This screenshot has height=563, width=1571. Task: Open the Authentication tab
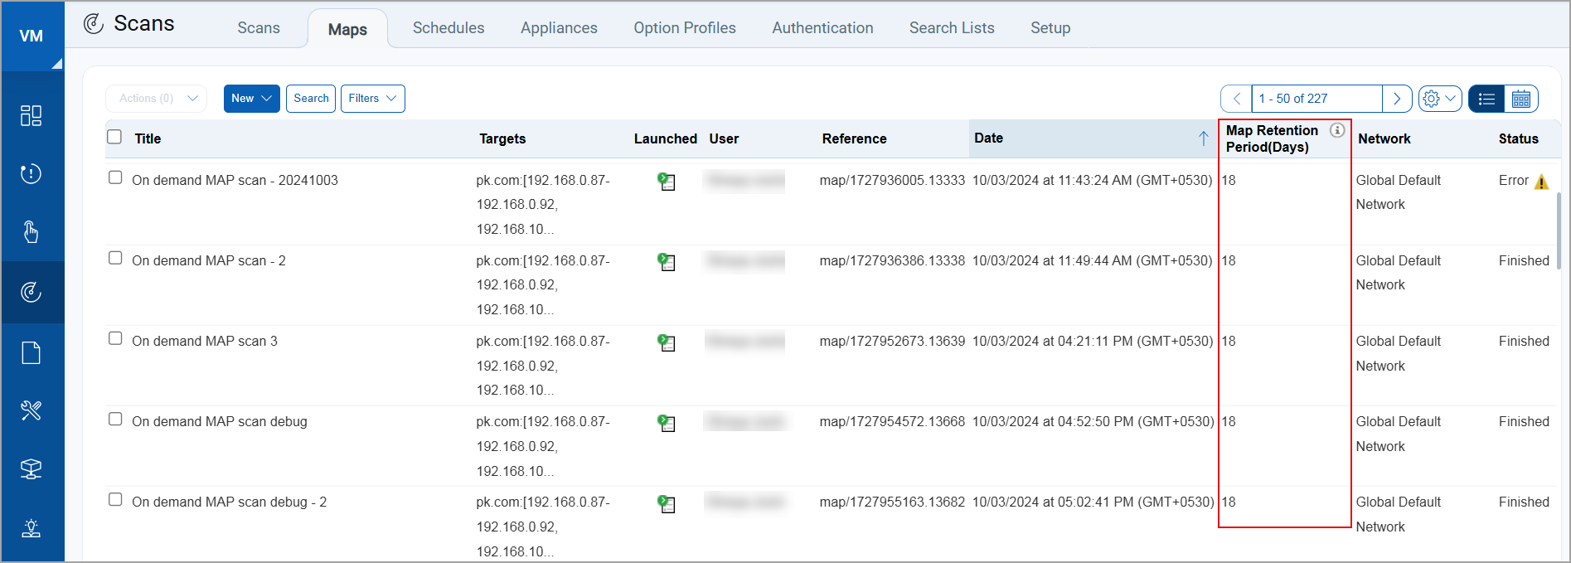pos(822,28)
